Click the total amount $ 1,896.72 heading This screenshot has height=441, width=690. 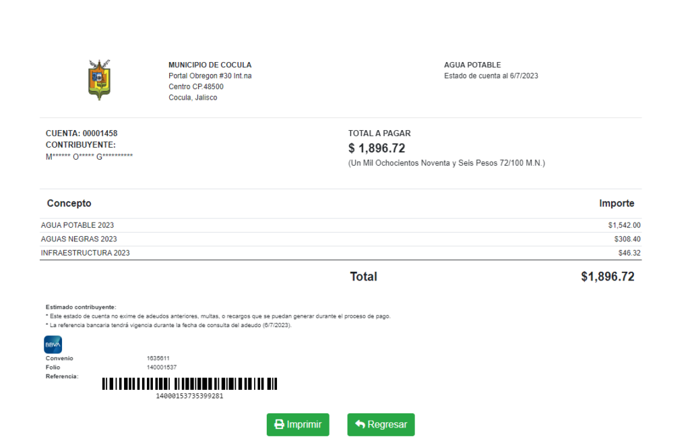(x=377, y=148)
